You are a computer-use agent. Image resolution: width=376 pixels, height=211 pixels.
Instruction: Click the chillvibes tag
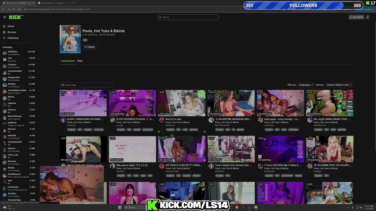click(293, 130)
